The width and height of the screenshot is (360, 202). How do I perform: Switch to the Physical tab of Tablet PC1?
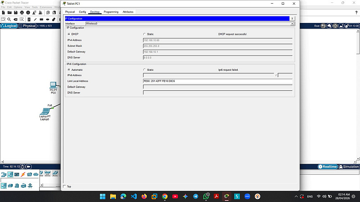70,12
